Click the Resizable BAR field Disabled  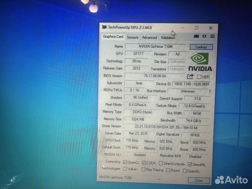(195, 156)
